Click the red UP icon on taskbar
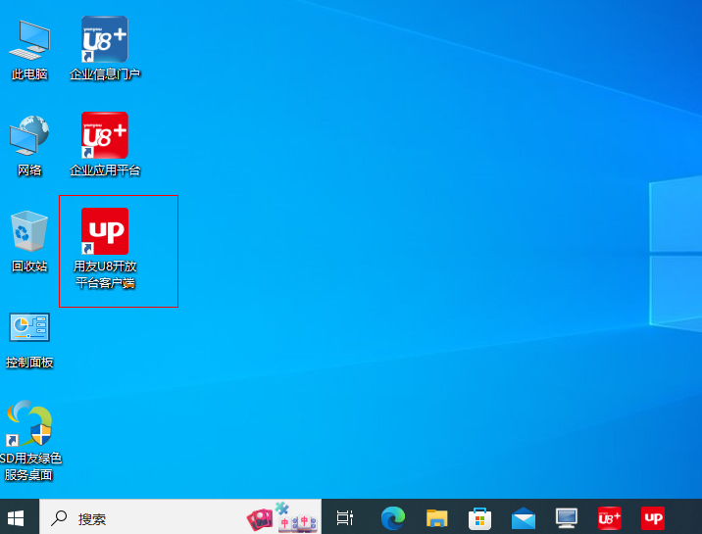 click(x=652, y=517)
